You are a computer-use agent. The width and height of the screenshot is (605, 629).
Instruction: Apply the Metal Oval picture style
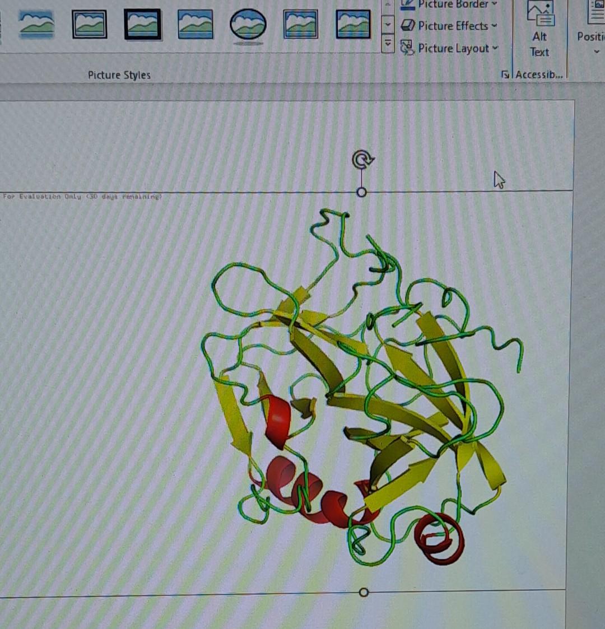(248, 25)
